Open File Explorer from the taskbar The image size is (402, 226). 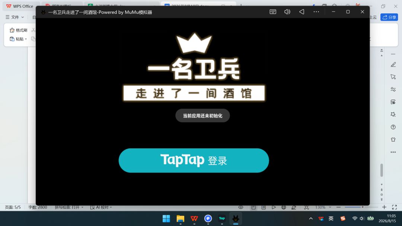coord(180,219)
